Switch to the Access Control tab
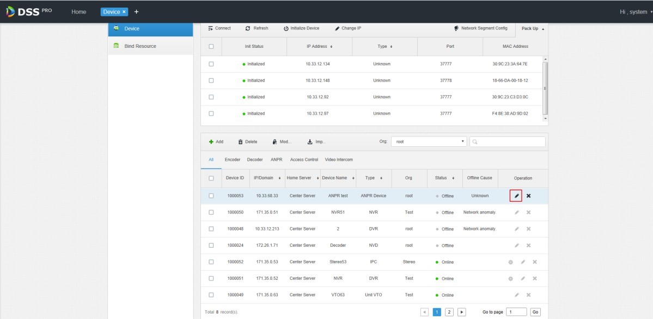Viewport: 653px width, 319px height. click(x=304, y=160)
